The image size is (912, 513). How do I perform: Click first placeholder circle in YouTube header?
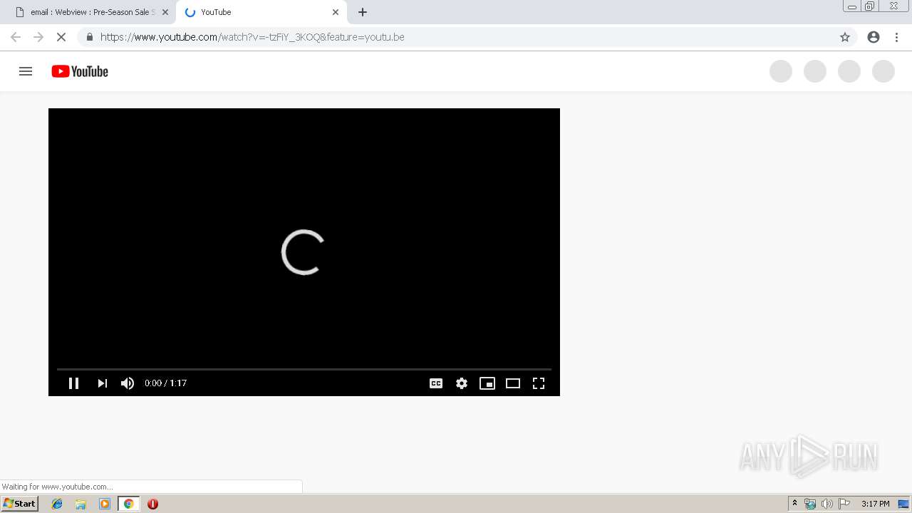781,71
